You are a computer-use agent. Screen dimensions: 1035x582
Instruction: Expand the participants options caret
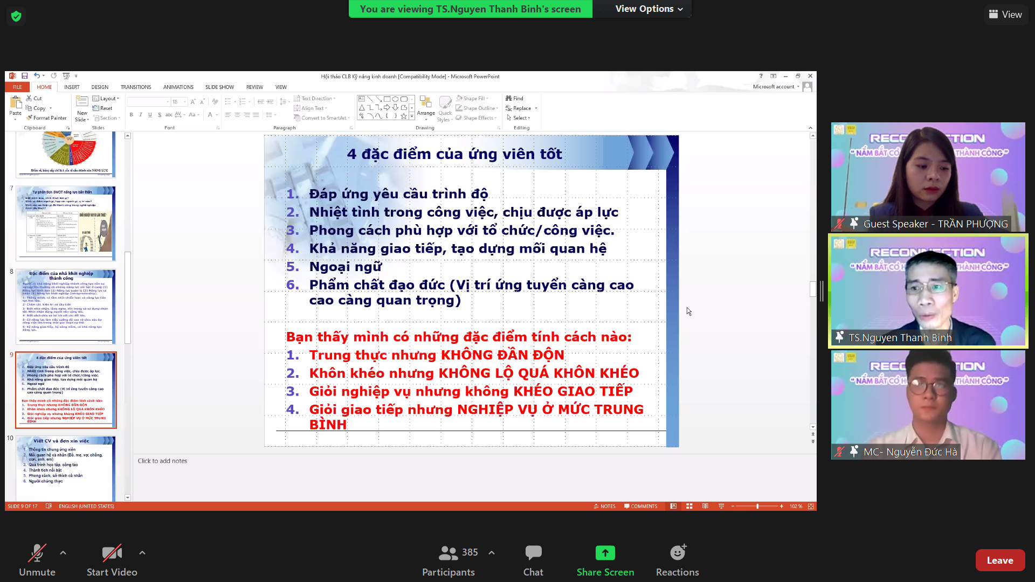492,553
